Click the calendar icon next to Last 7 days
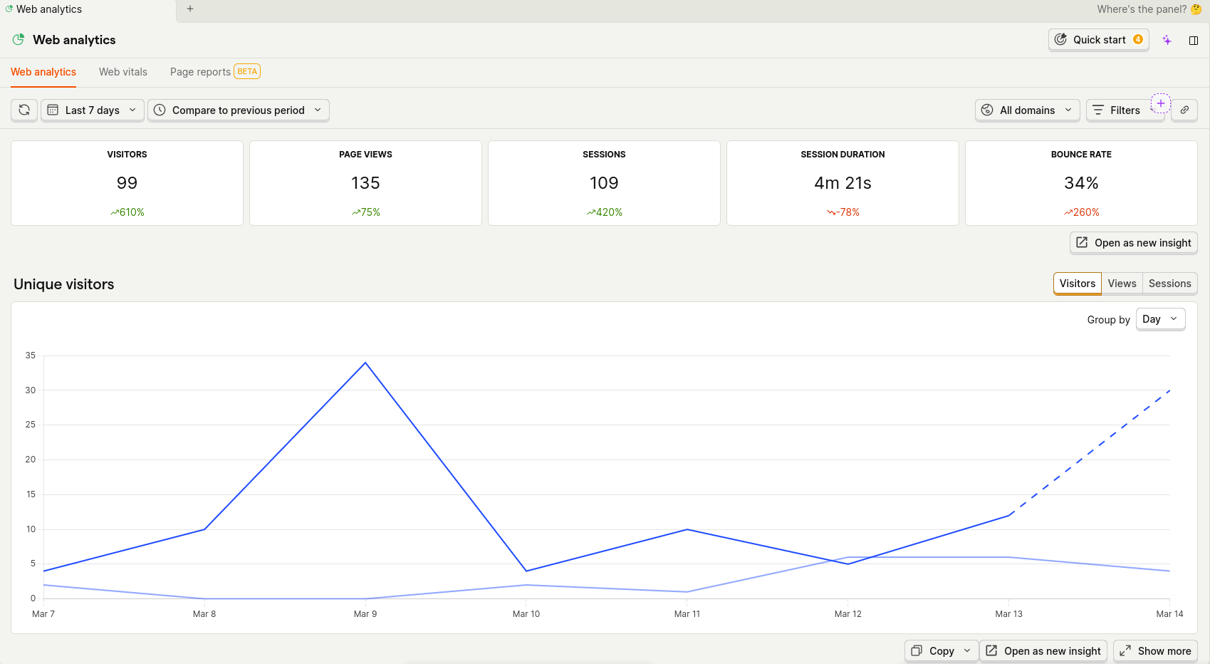The width and height of the screenshot is (1210, 664). 53,110
